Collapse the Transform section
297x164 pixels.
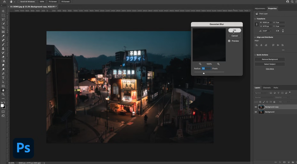(x=255, y=19)
